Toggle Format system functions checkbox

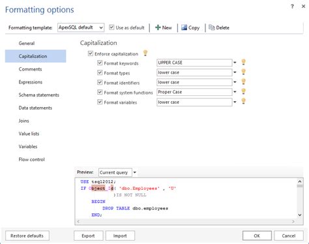[x=100, y=92]
